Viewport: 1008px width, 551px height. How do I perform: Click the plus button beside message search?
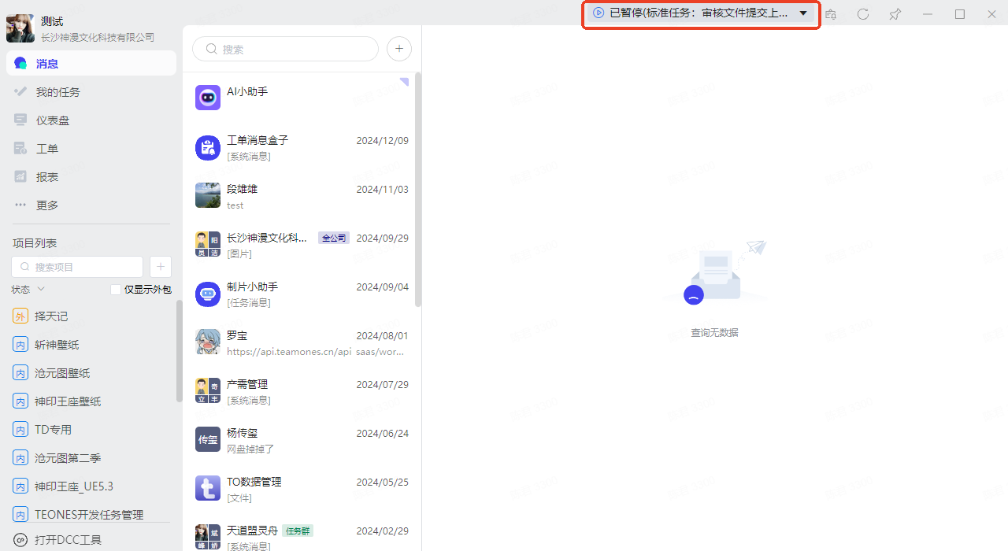coord(399,49)
